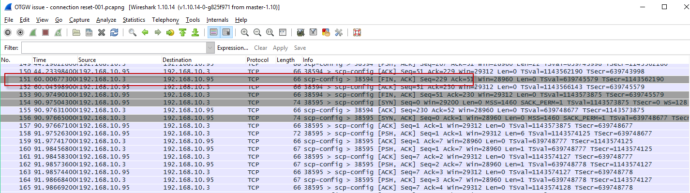Sort by the Info column header
Screen dimensions: 690x193
pyautogui.click(x=496, y=60)
